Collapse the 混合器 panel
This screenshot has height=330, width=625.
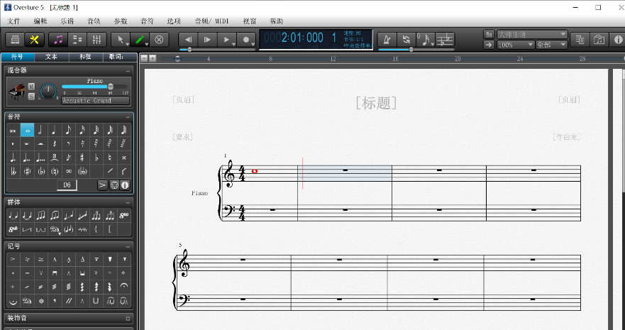click(128, 71)
